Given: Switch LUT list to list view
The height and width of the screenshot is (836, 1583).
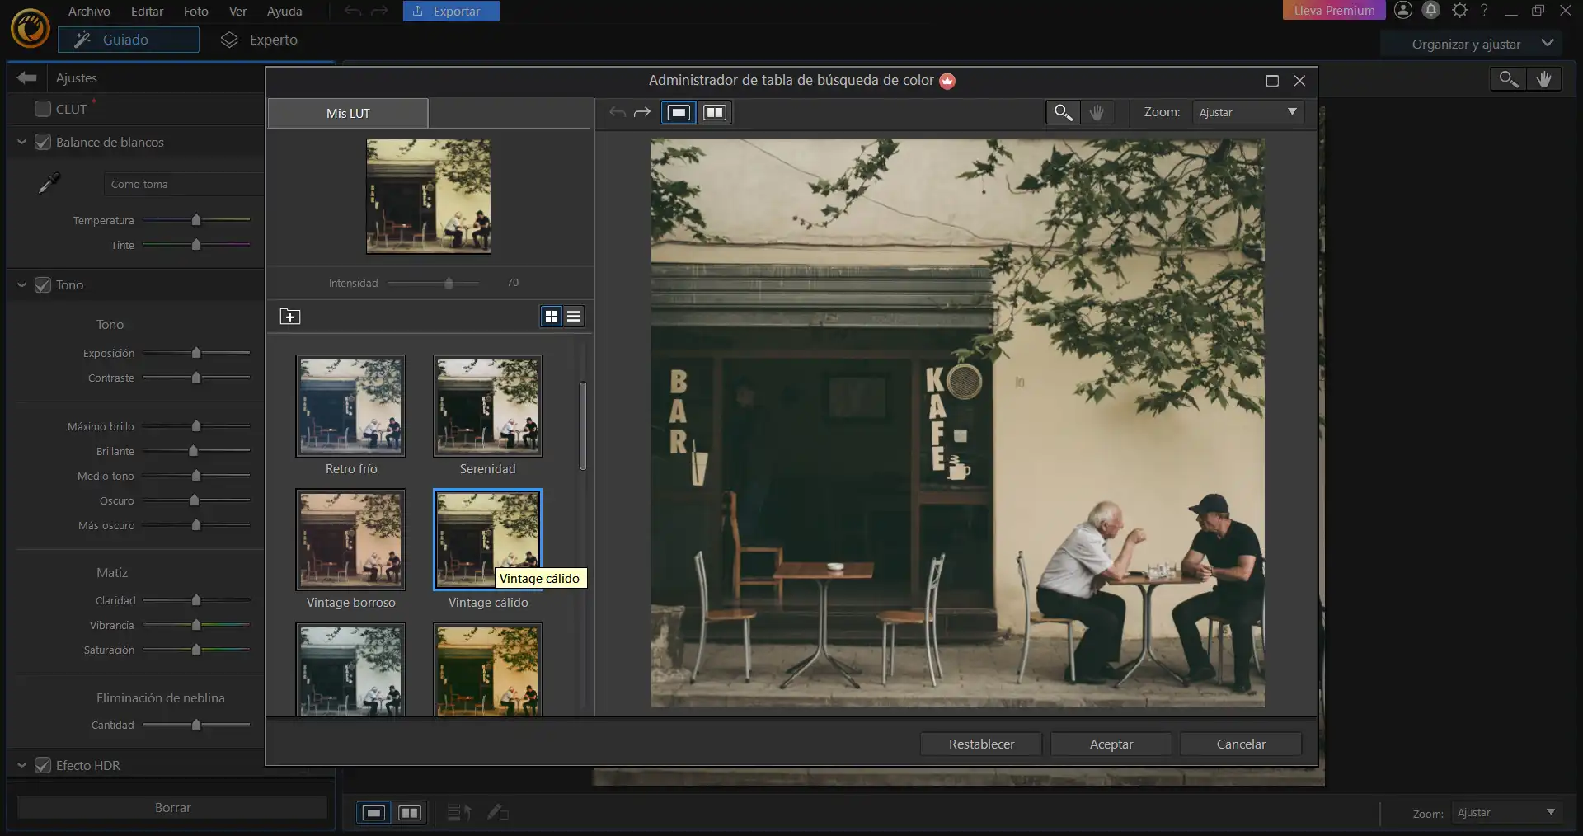Looking at the screenshot, I should coord(574,317).
